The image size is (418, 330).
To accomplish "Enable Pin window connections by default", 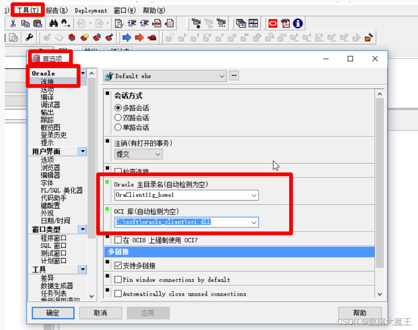I will pos(118,279).
